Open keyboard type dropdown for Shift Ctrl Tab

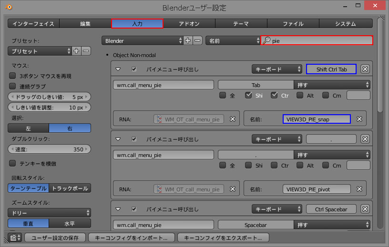[x=277, y=69]
